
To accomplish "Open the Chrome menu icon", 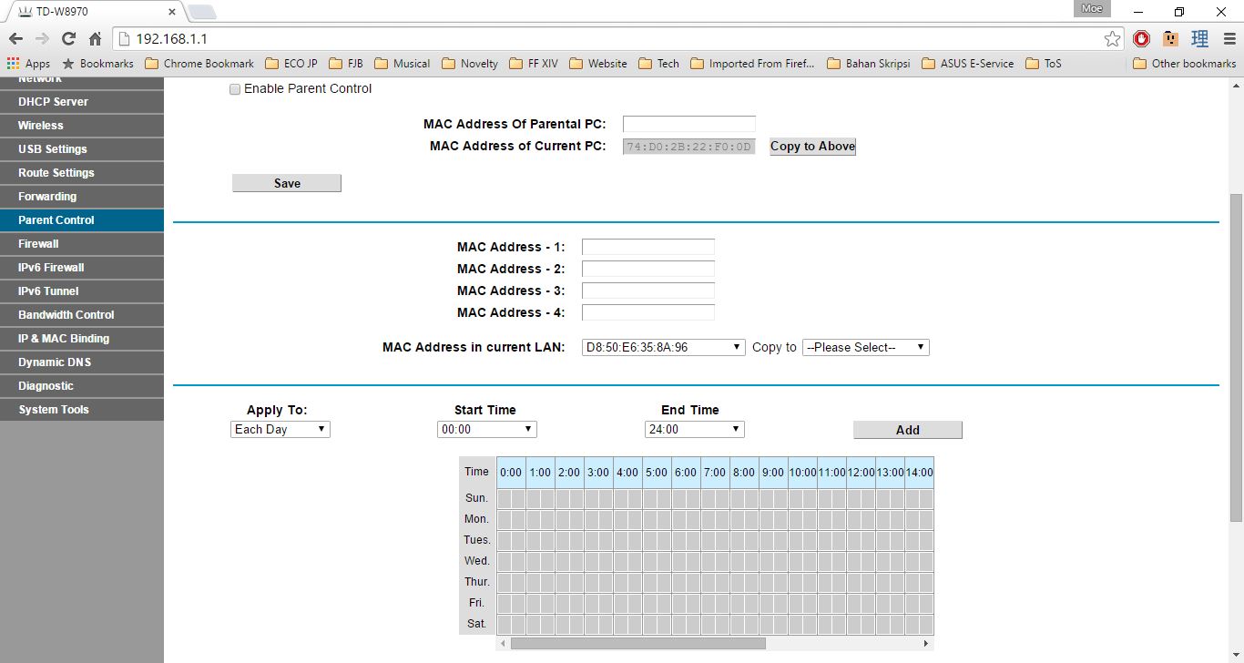I will 1227,39.
